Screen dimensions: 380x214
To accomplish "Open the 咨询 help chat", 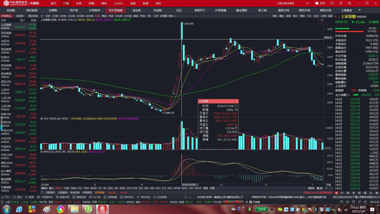I will (320, 3).
